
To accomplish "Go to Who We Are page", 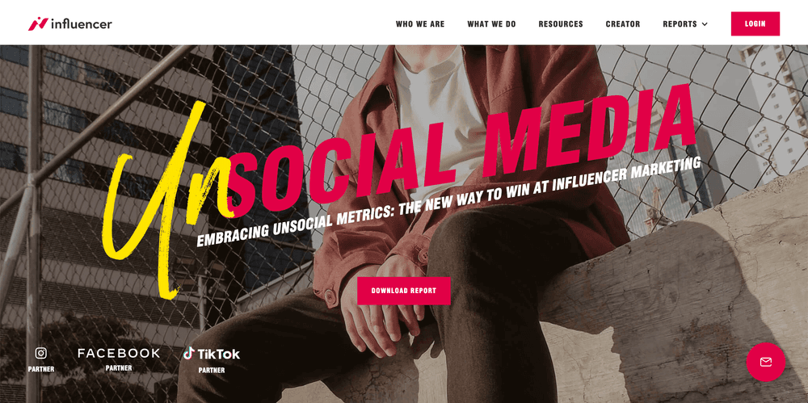I will [420, 24].
